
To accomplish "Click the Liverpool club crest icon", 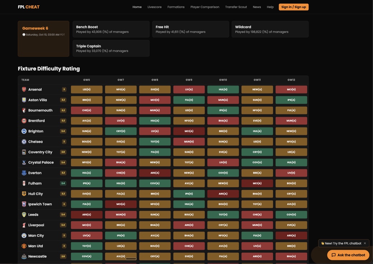I will (x=24, y=225).
